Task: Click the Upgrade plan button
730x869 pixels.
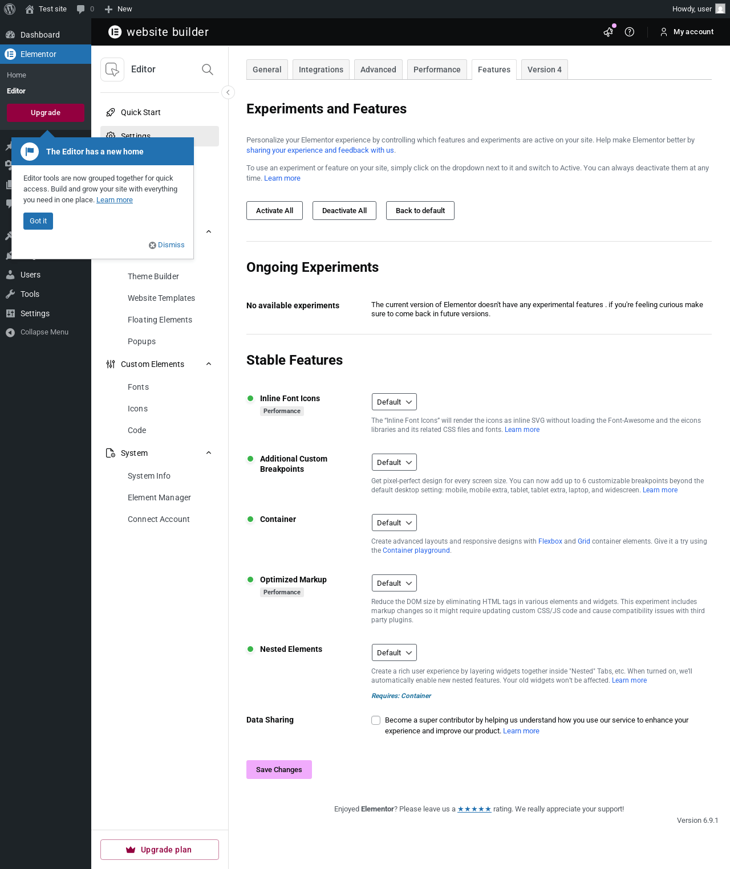Action: [x=160, y=850]
